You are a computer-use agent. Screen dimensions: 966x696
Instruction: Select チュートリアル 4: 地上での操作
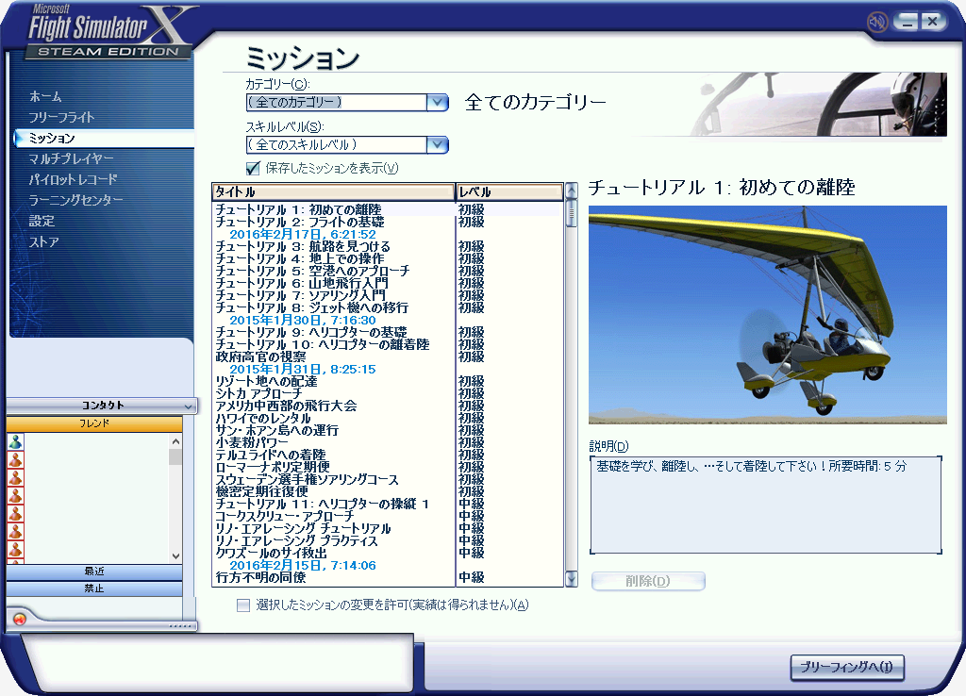[299, 258]
